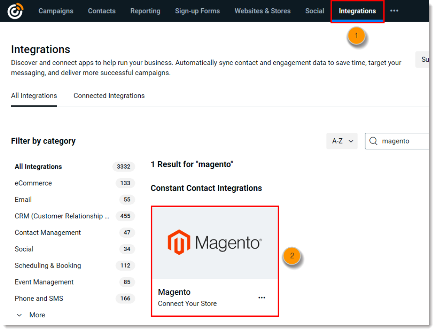Screen dimensions: 436x332
Task: Filter by the eCommerce category
Action: click(x=33, y=183)
